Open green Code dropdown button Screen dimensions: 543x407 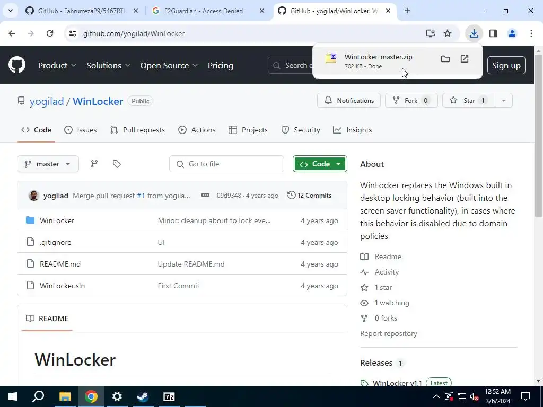[320, 164]
